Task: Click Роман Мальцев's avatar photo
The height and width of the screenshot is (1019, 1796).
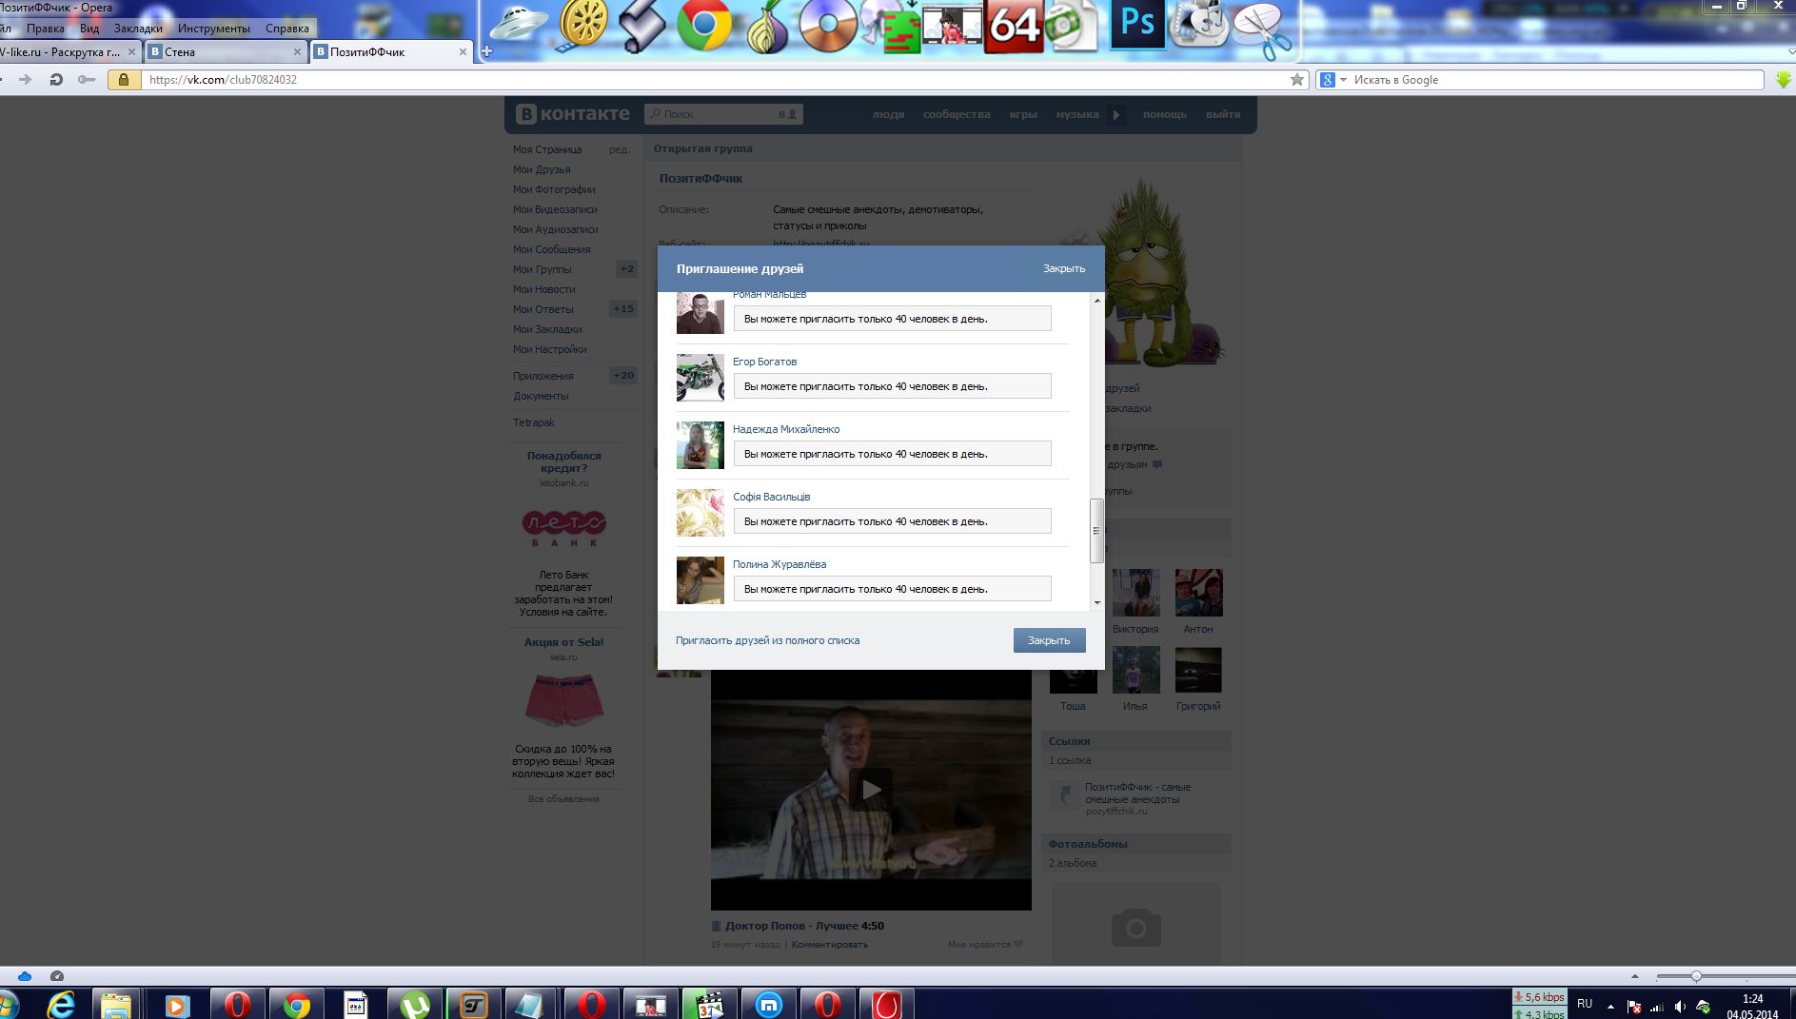Action: click(700, 313)
